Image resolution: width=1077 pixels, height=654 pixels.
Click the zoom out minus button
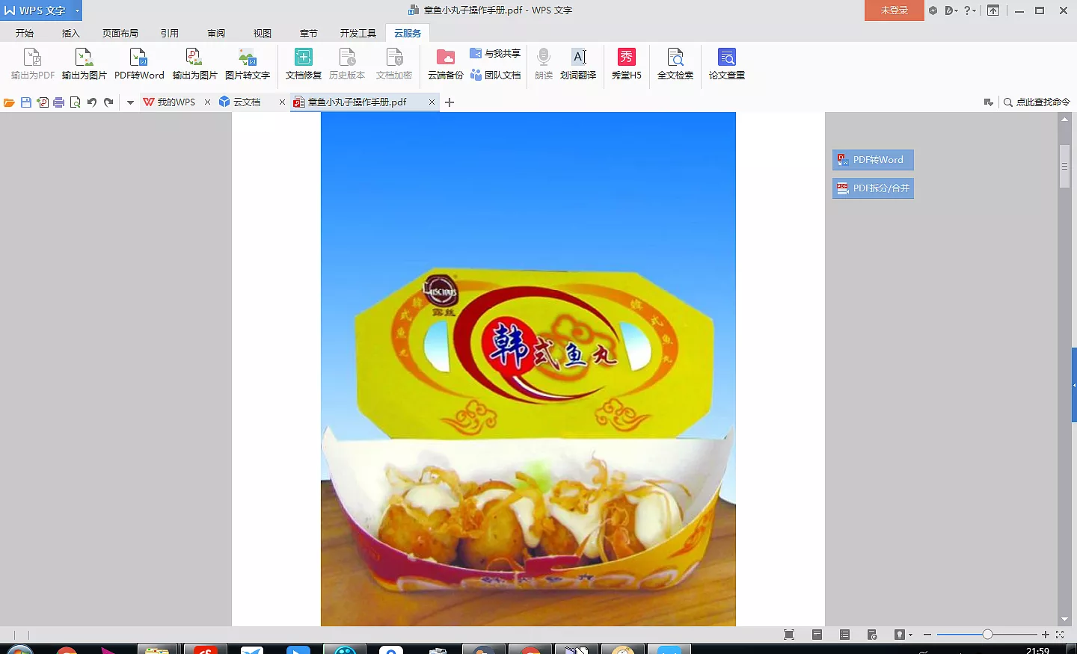[927, 635]
